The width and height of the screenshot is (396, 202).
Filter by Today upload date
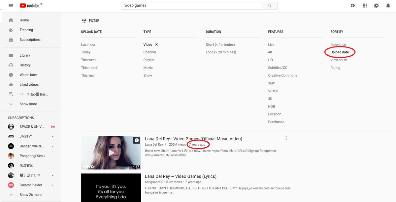click(x=86, y=52)
